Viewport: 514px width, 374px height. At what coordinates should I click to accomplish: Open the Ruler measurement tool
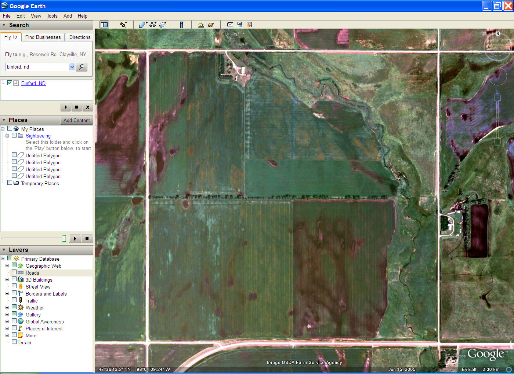(182, 25)
